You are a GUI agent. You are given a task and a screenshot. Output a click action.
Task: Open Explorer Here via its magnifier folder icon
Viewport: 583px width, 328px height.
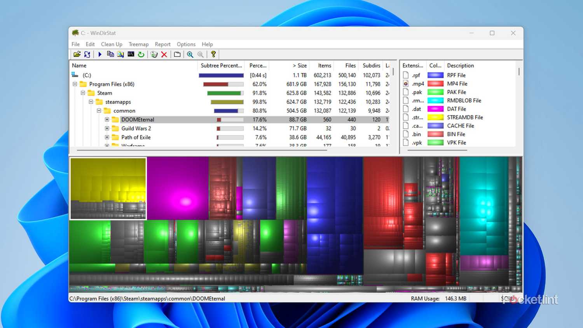tap(120, 54)
